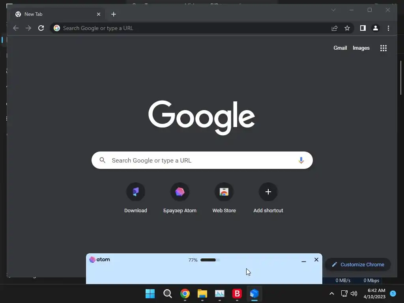The height and width of the screenshot is (303, 404).
Task: Click the red B taskbar icon
Action: tap(237, 294)
